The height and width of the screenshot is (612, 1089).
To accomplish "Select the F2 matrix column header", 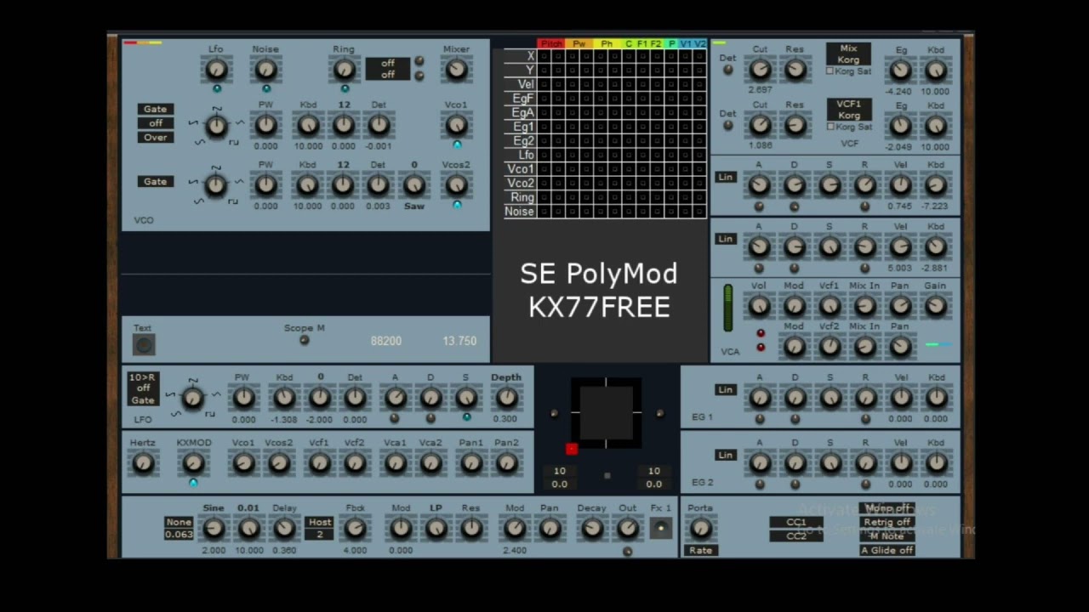I will 656,43.
